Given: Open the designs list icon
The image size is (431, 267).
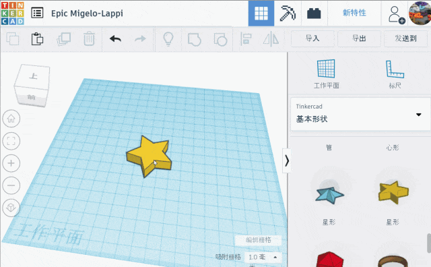Looking at the screenshot, I should (37, 13).
